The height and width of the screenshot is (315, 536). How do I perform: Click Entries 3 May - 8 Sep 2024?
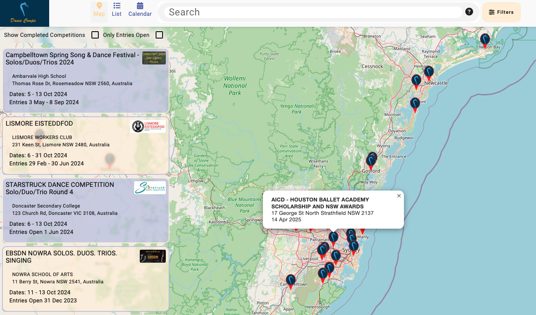click(x=44, y=102)
